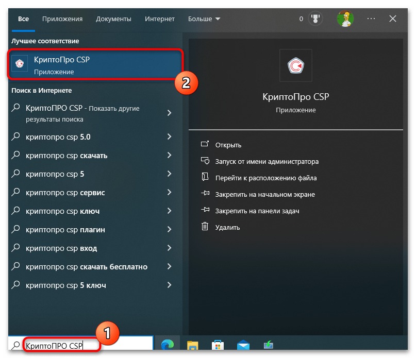Screen dimensions: 416x358
Task: Click magnifier icon in taskbar search box
Action: click(x=16, y=345)
